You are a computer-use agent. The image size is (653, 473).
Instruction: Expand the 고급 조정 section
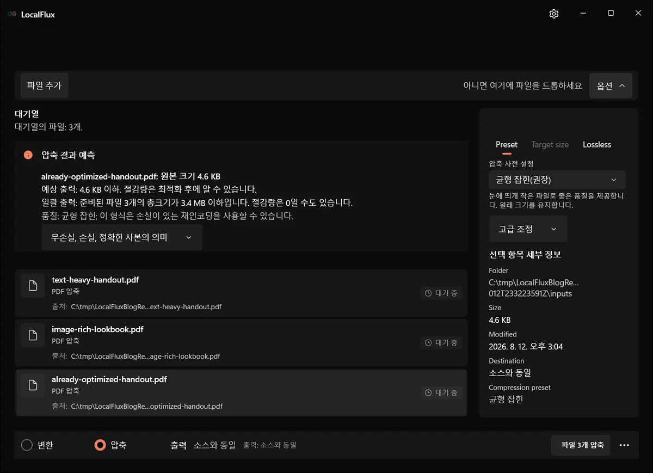pos(528,229)
